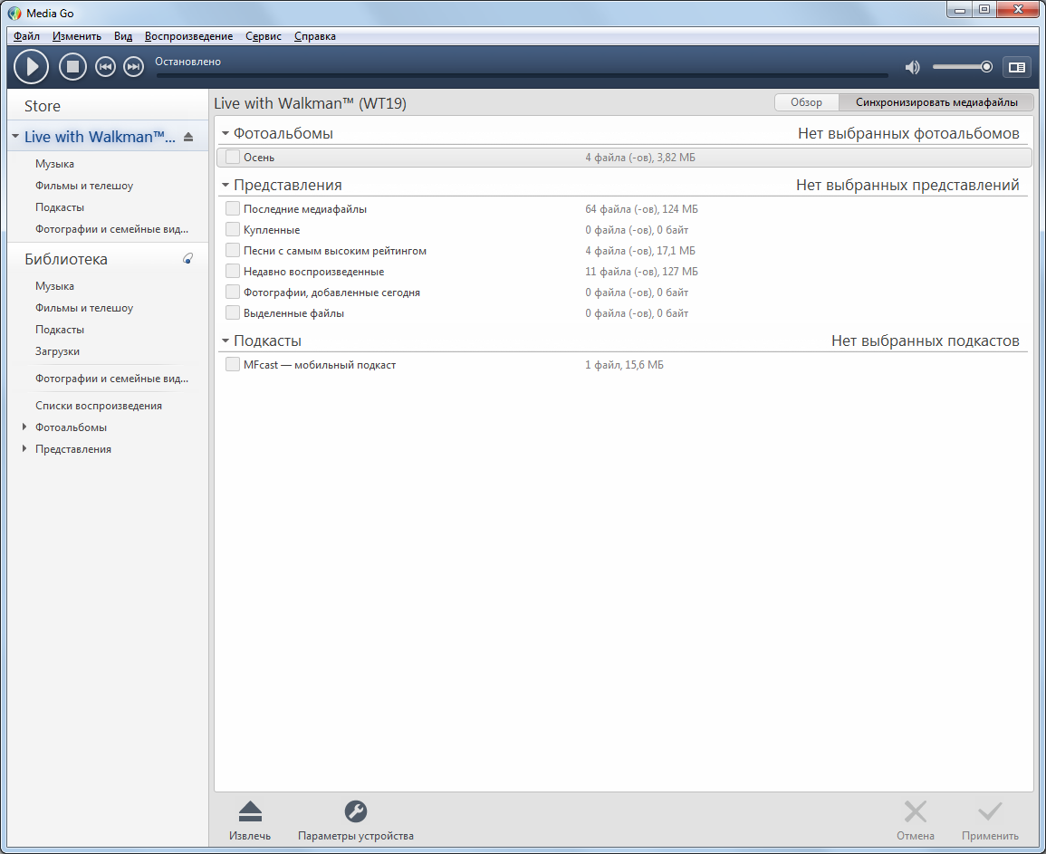Open the Справка menu

(315, 36)
